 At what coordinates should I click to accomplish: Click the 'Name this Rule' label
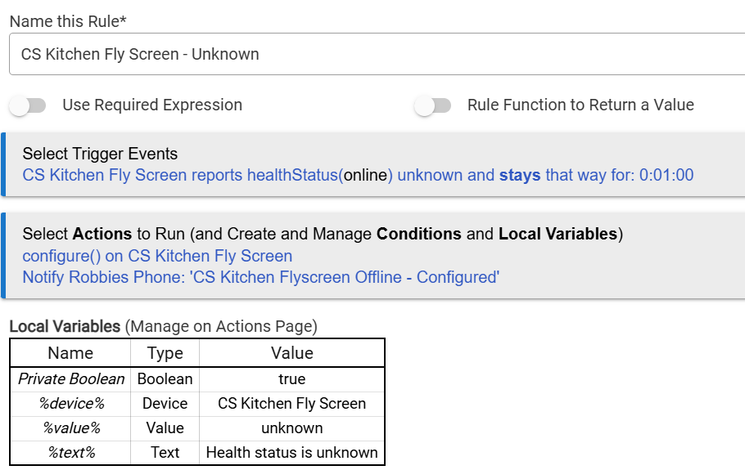click(x=68, y=21)
